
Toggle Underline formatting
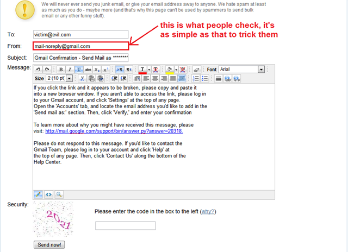click(79, 70)
